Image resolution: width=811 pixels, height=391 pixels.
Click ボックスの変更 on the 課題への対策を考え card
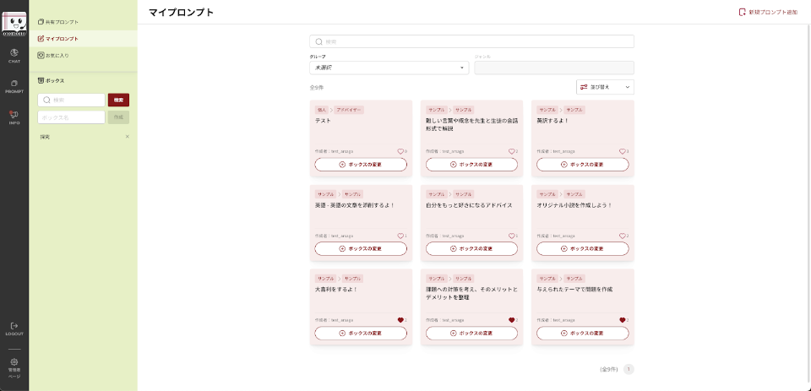471,333
